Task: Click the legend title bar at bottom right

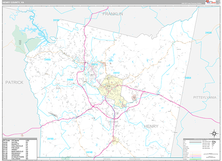Action: point(201,139)
